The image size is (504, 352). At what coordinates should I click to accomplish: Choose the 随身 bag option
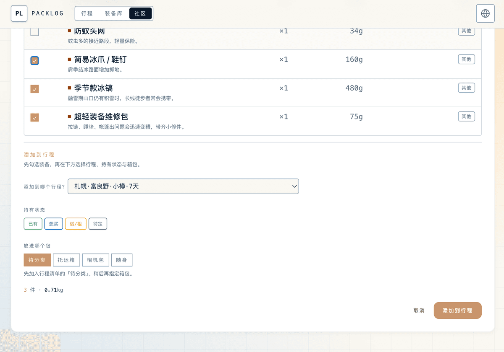(x=122, y=260)
